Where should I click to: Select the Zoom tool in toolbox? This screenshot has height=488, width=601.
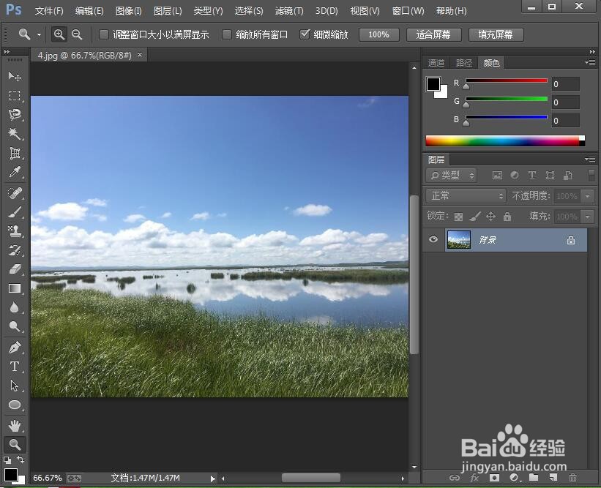click(x=15, y=444)
